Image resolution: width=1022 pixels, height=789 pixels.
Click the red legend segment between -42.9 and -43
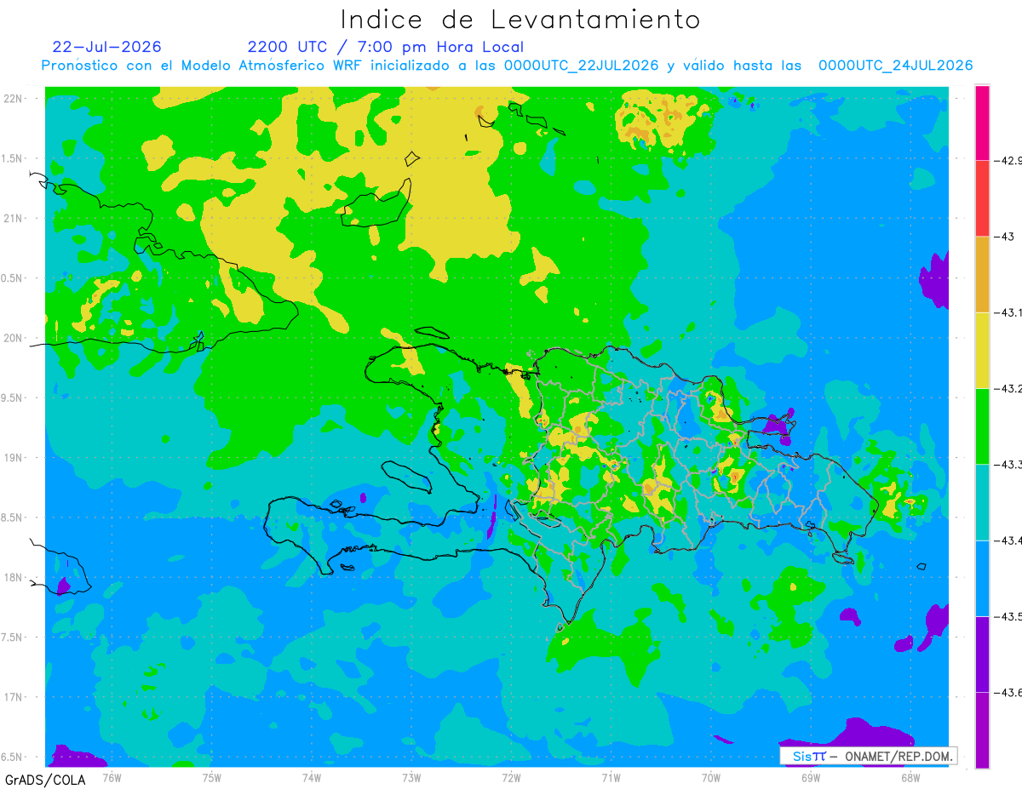pyautogui.click(x=982, y=198)
